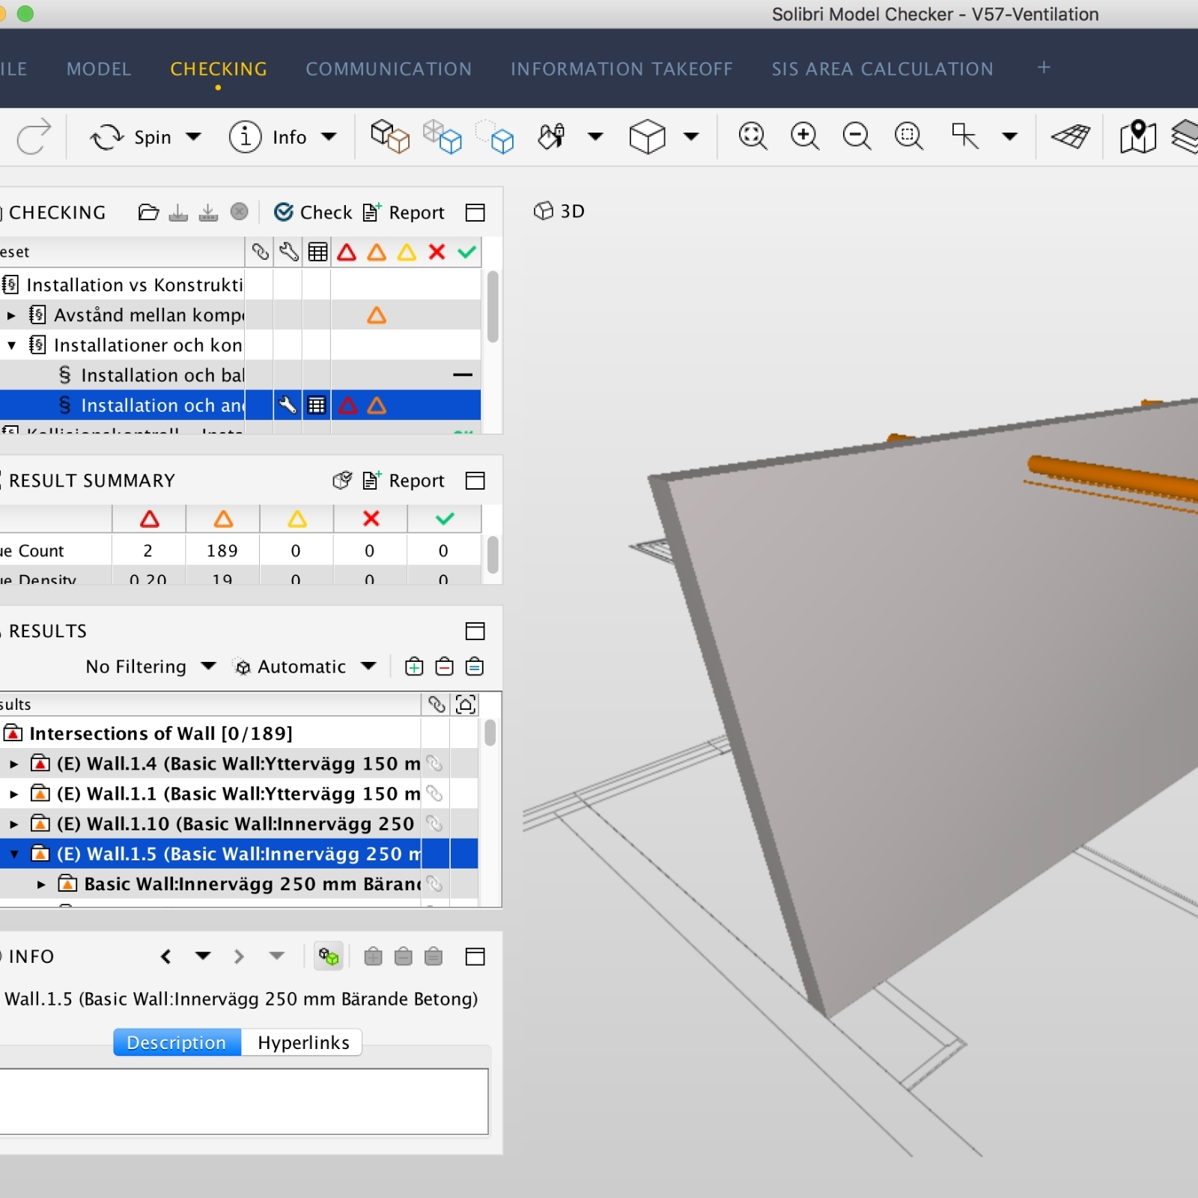Click the Check button in Checking panel
The image size is (1198, 1198).
coord(313,213)
